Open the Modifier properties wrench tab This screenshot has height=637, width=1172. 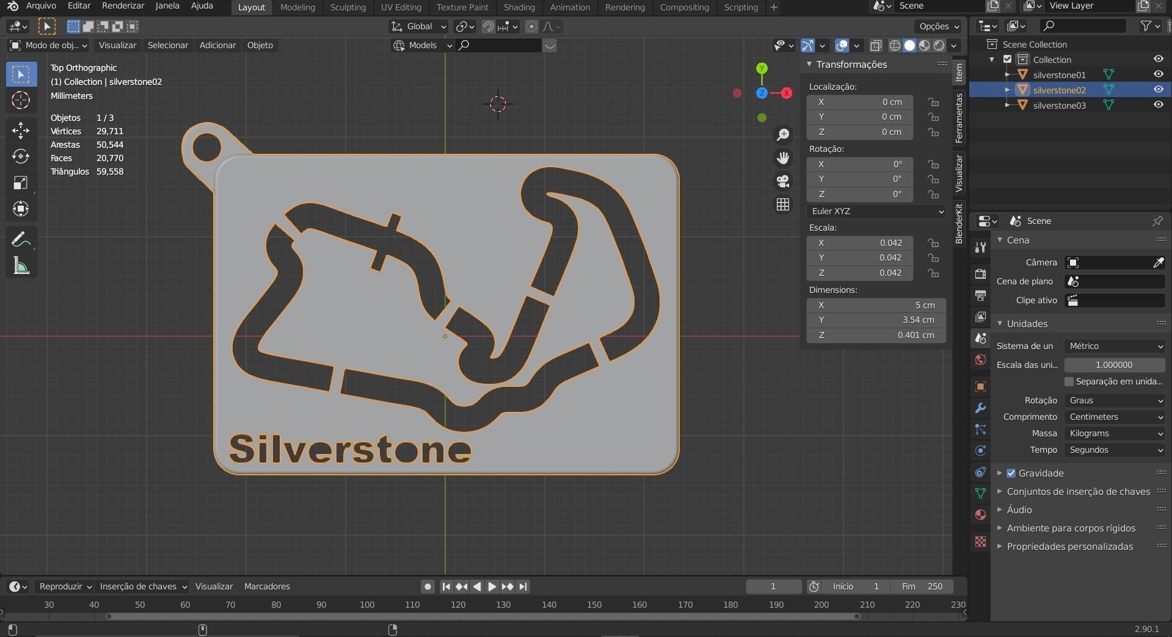click(980, 408)
